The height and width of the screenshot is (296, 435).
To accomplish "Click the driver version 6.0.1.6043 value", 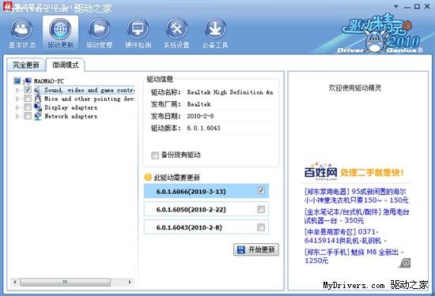I will click(x=203, y=128).
